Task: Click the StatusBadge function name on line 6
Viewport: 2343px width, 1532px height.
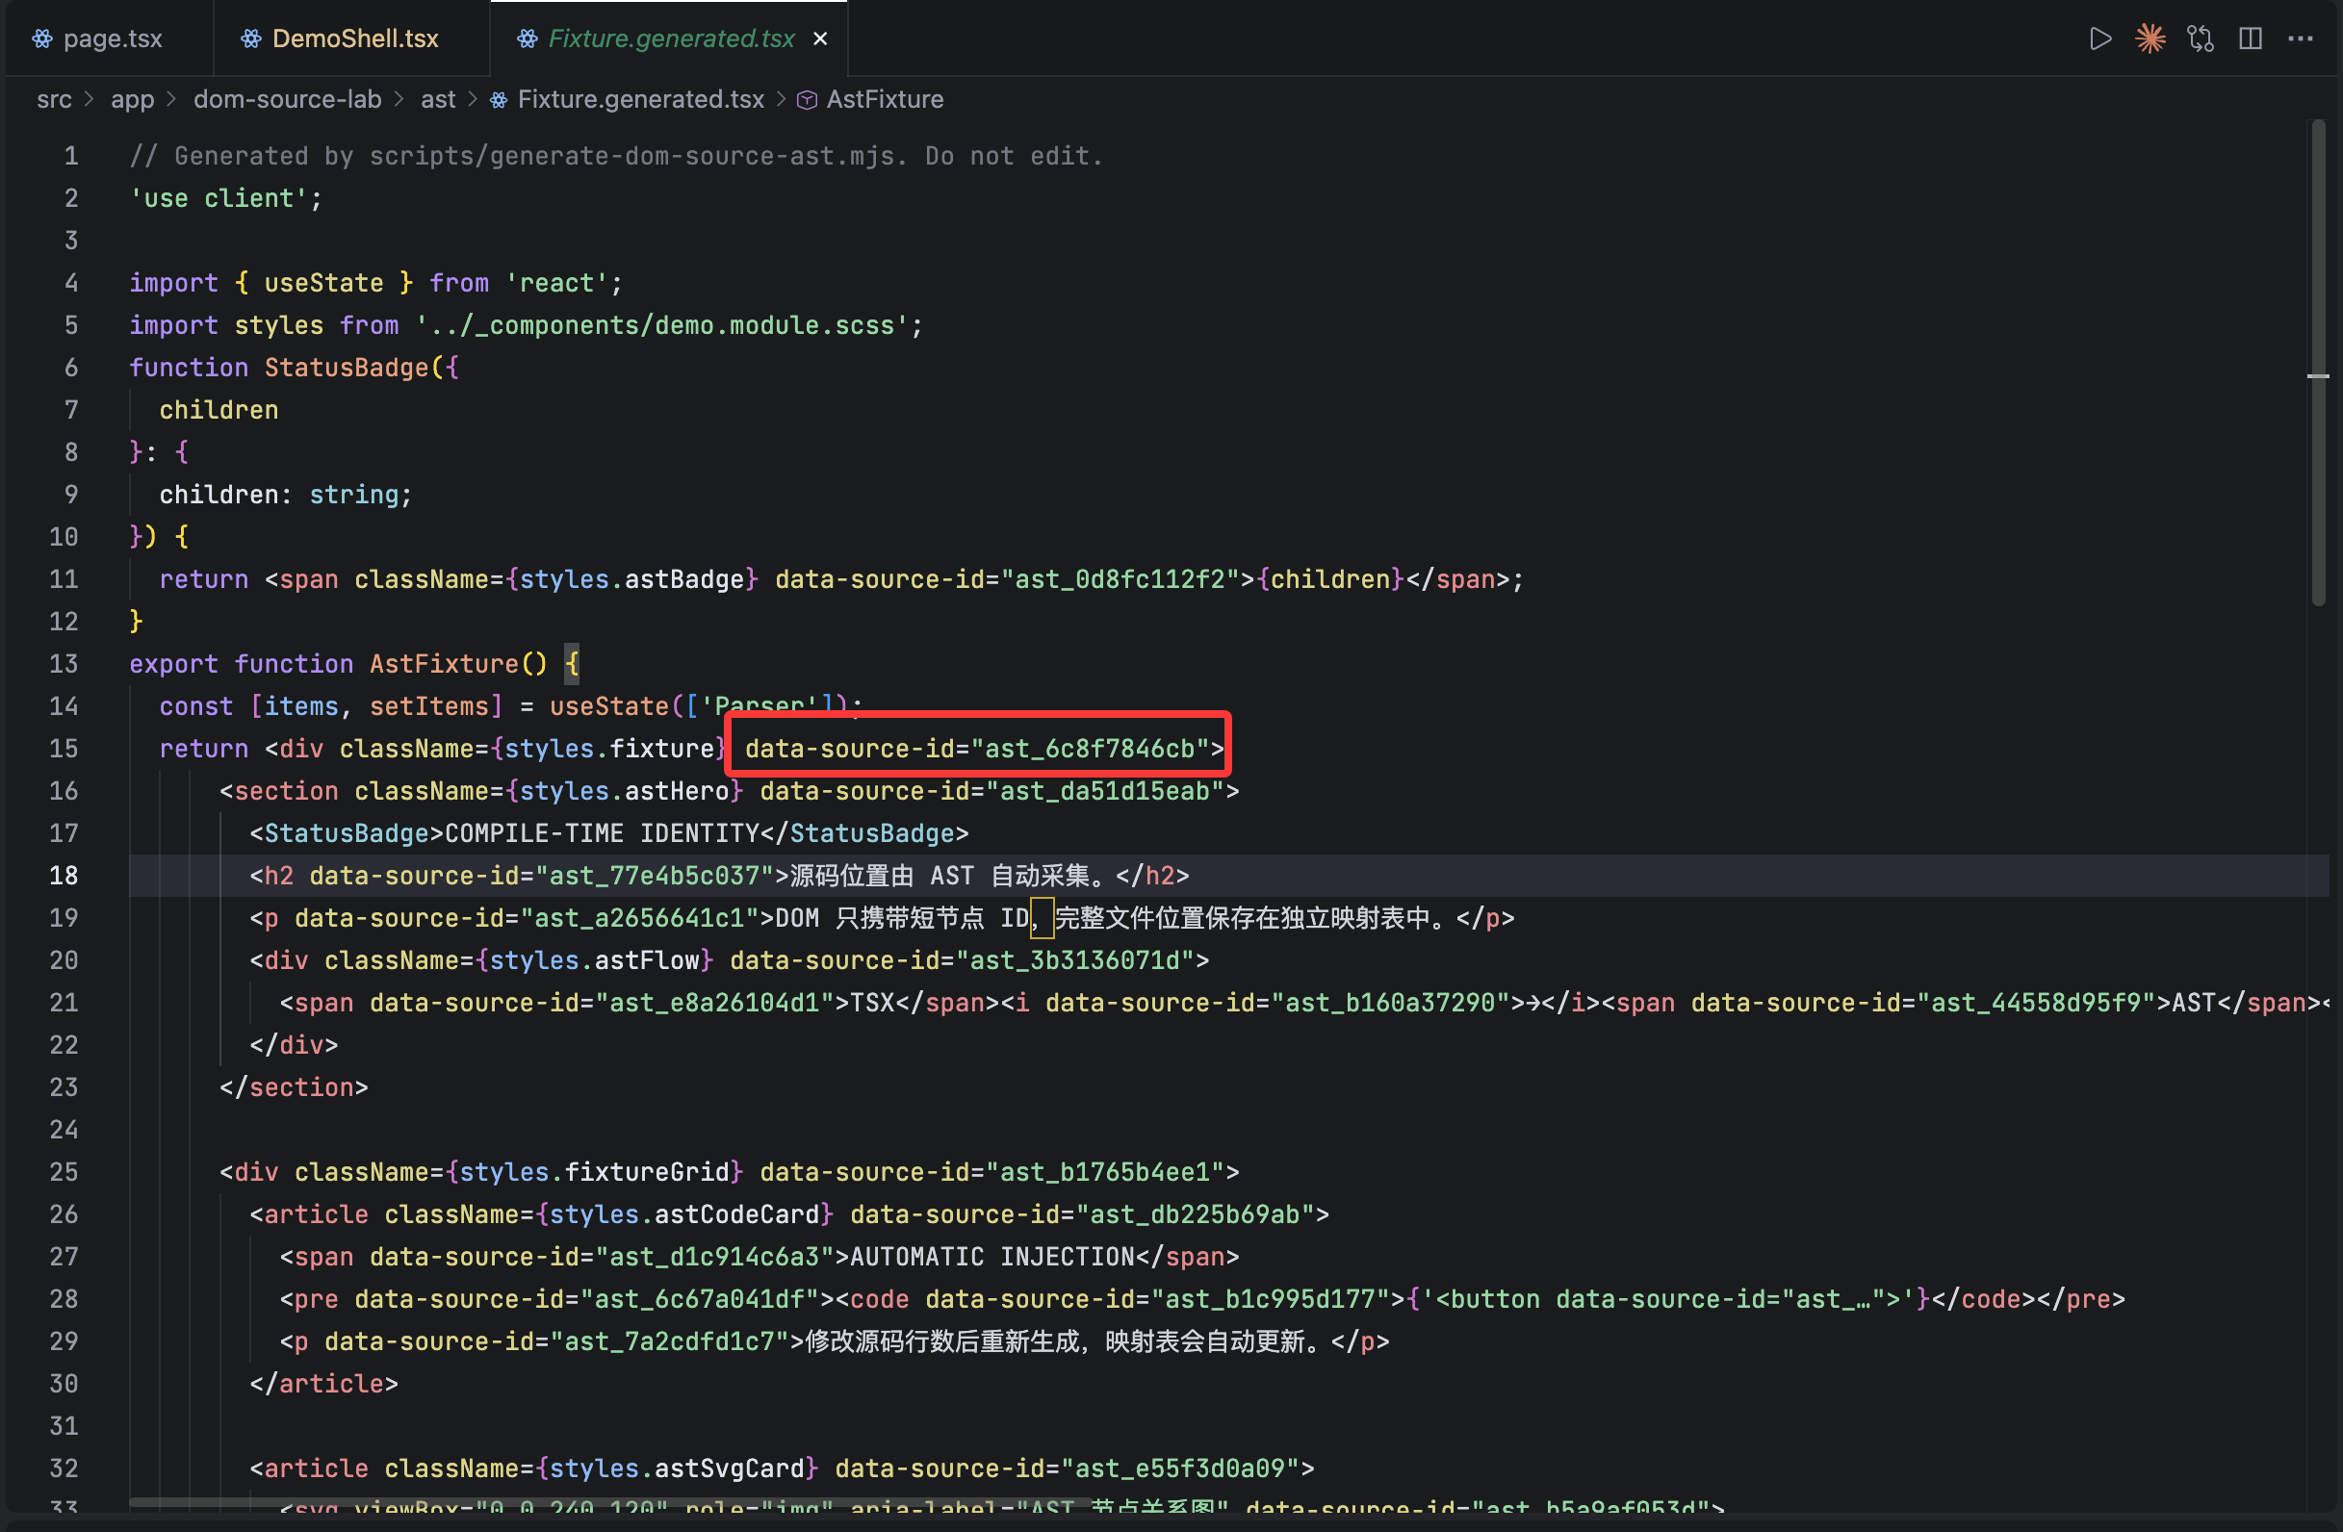Action: click(347, 368)
